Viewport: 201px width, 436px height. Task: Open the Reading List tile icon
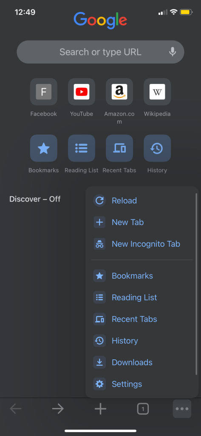tap(82, 148)
